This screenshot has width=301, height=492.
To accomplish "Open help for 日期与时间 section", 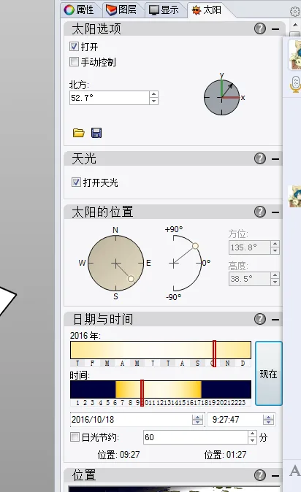I will (x=260, y=319).
